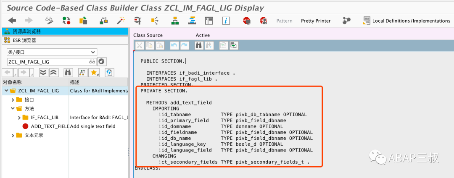
Task: Click the Find Next binoculars-plus icon
Action: (x=209, y=45)
